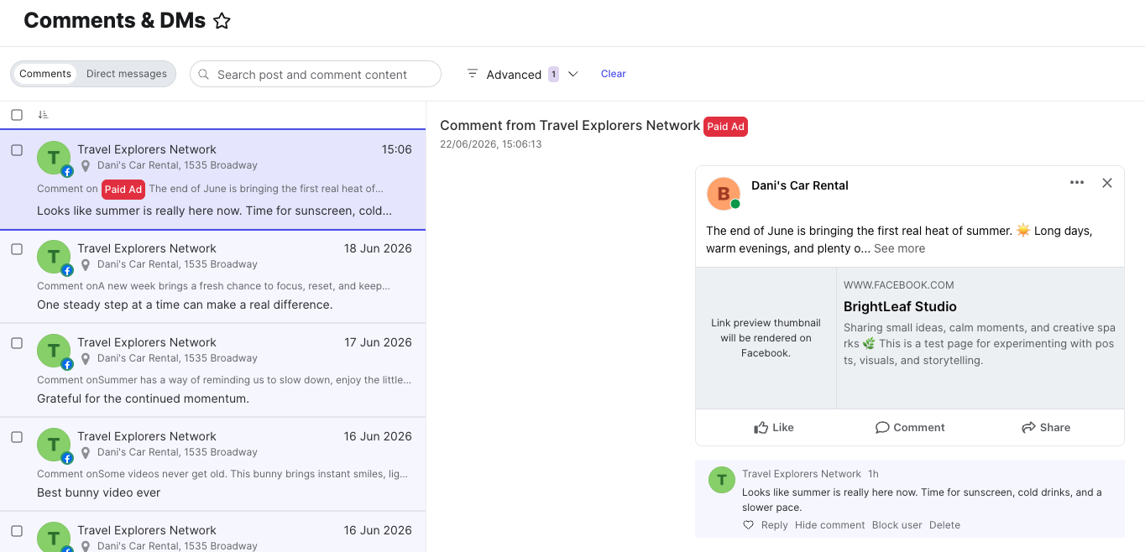
Task: Favorite the Comments & DMs page star
Action: [x=222, y=21]
